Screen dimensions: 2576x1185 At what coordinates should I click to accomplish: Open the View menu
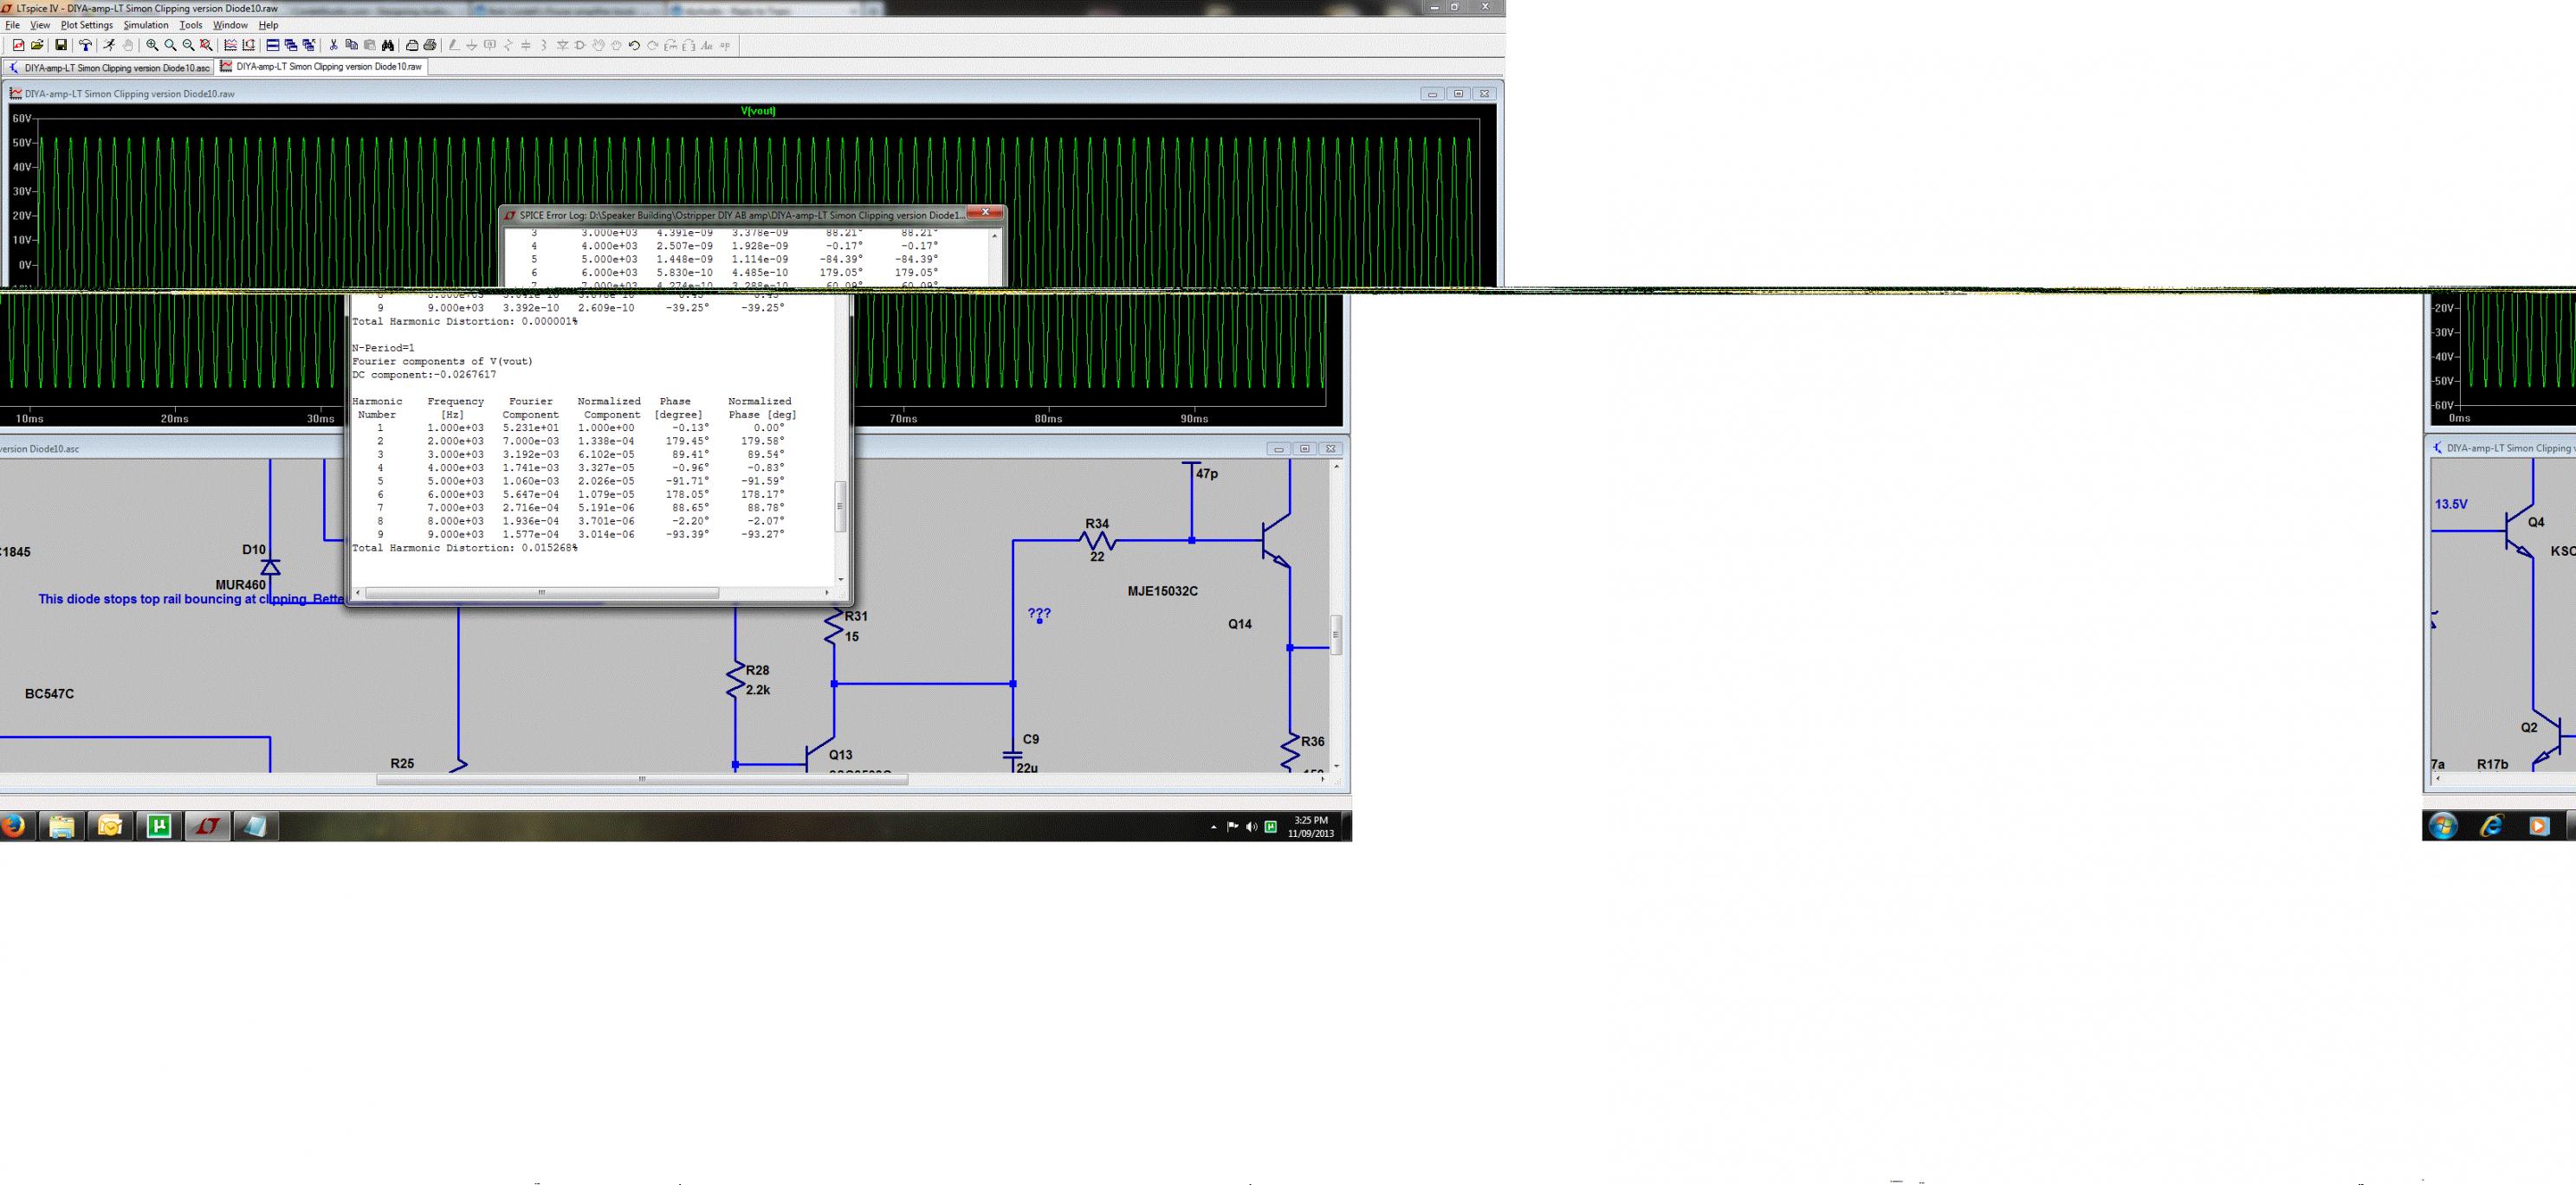point(40,25)
